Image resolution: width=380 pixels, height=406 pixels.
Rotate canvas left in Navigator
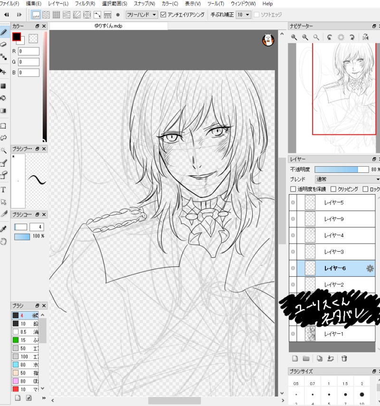point(329,38)
